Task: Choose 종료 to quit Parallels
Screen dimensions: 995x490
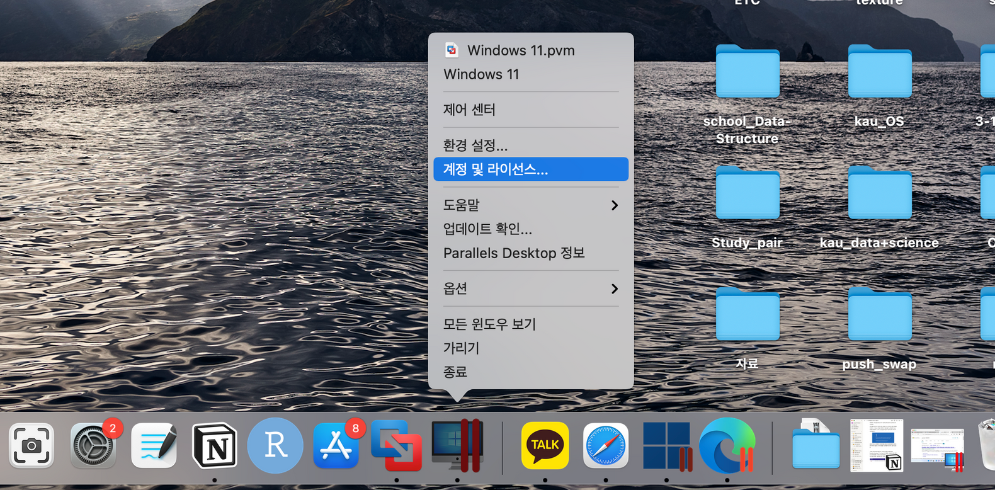Action: click(531, 372)
